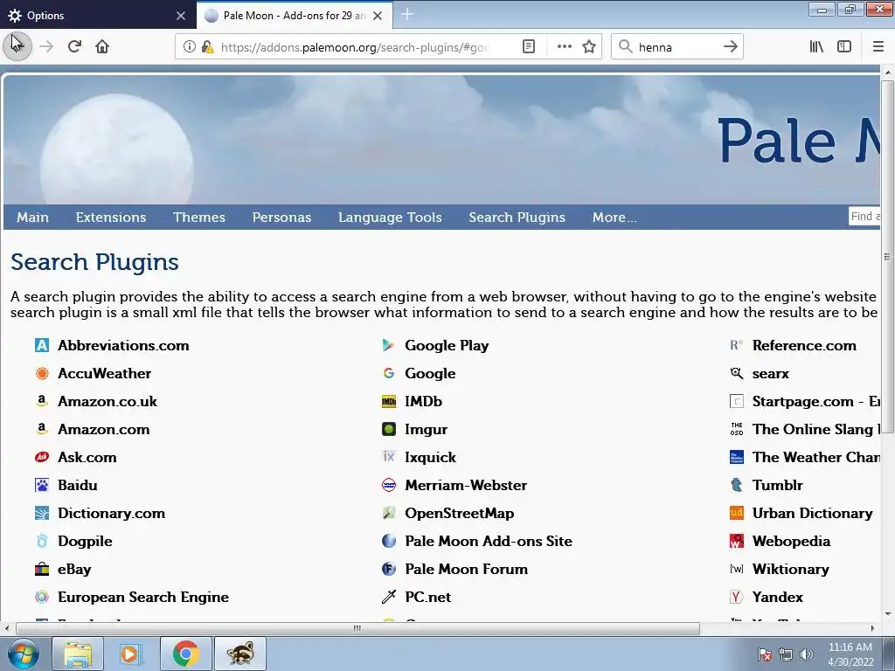The width and height of the screenshot is (895, 671).
Task: Click the henna search box
Action: pyautogui.click(x=676, y=47)
